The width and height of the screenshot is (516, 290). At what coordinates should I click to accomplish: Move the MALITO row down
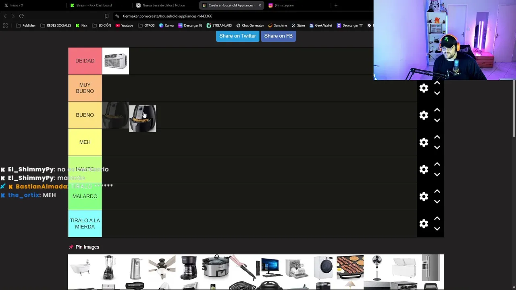coord(437,174)
